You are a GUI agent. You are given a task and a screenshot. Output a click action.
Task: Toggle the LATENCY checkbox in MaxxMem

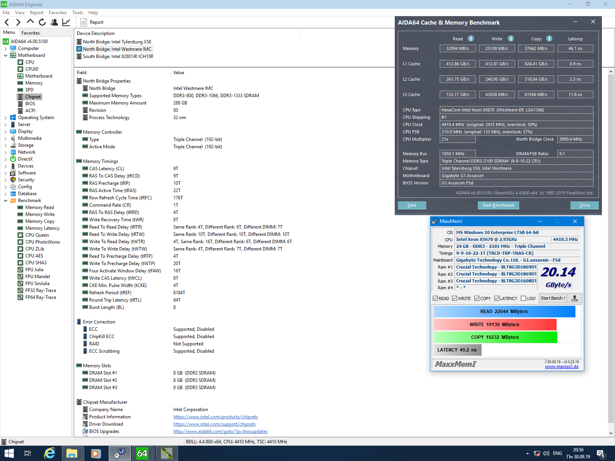[497, 298]
